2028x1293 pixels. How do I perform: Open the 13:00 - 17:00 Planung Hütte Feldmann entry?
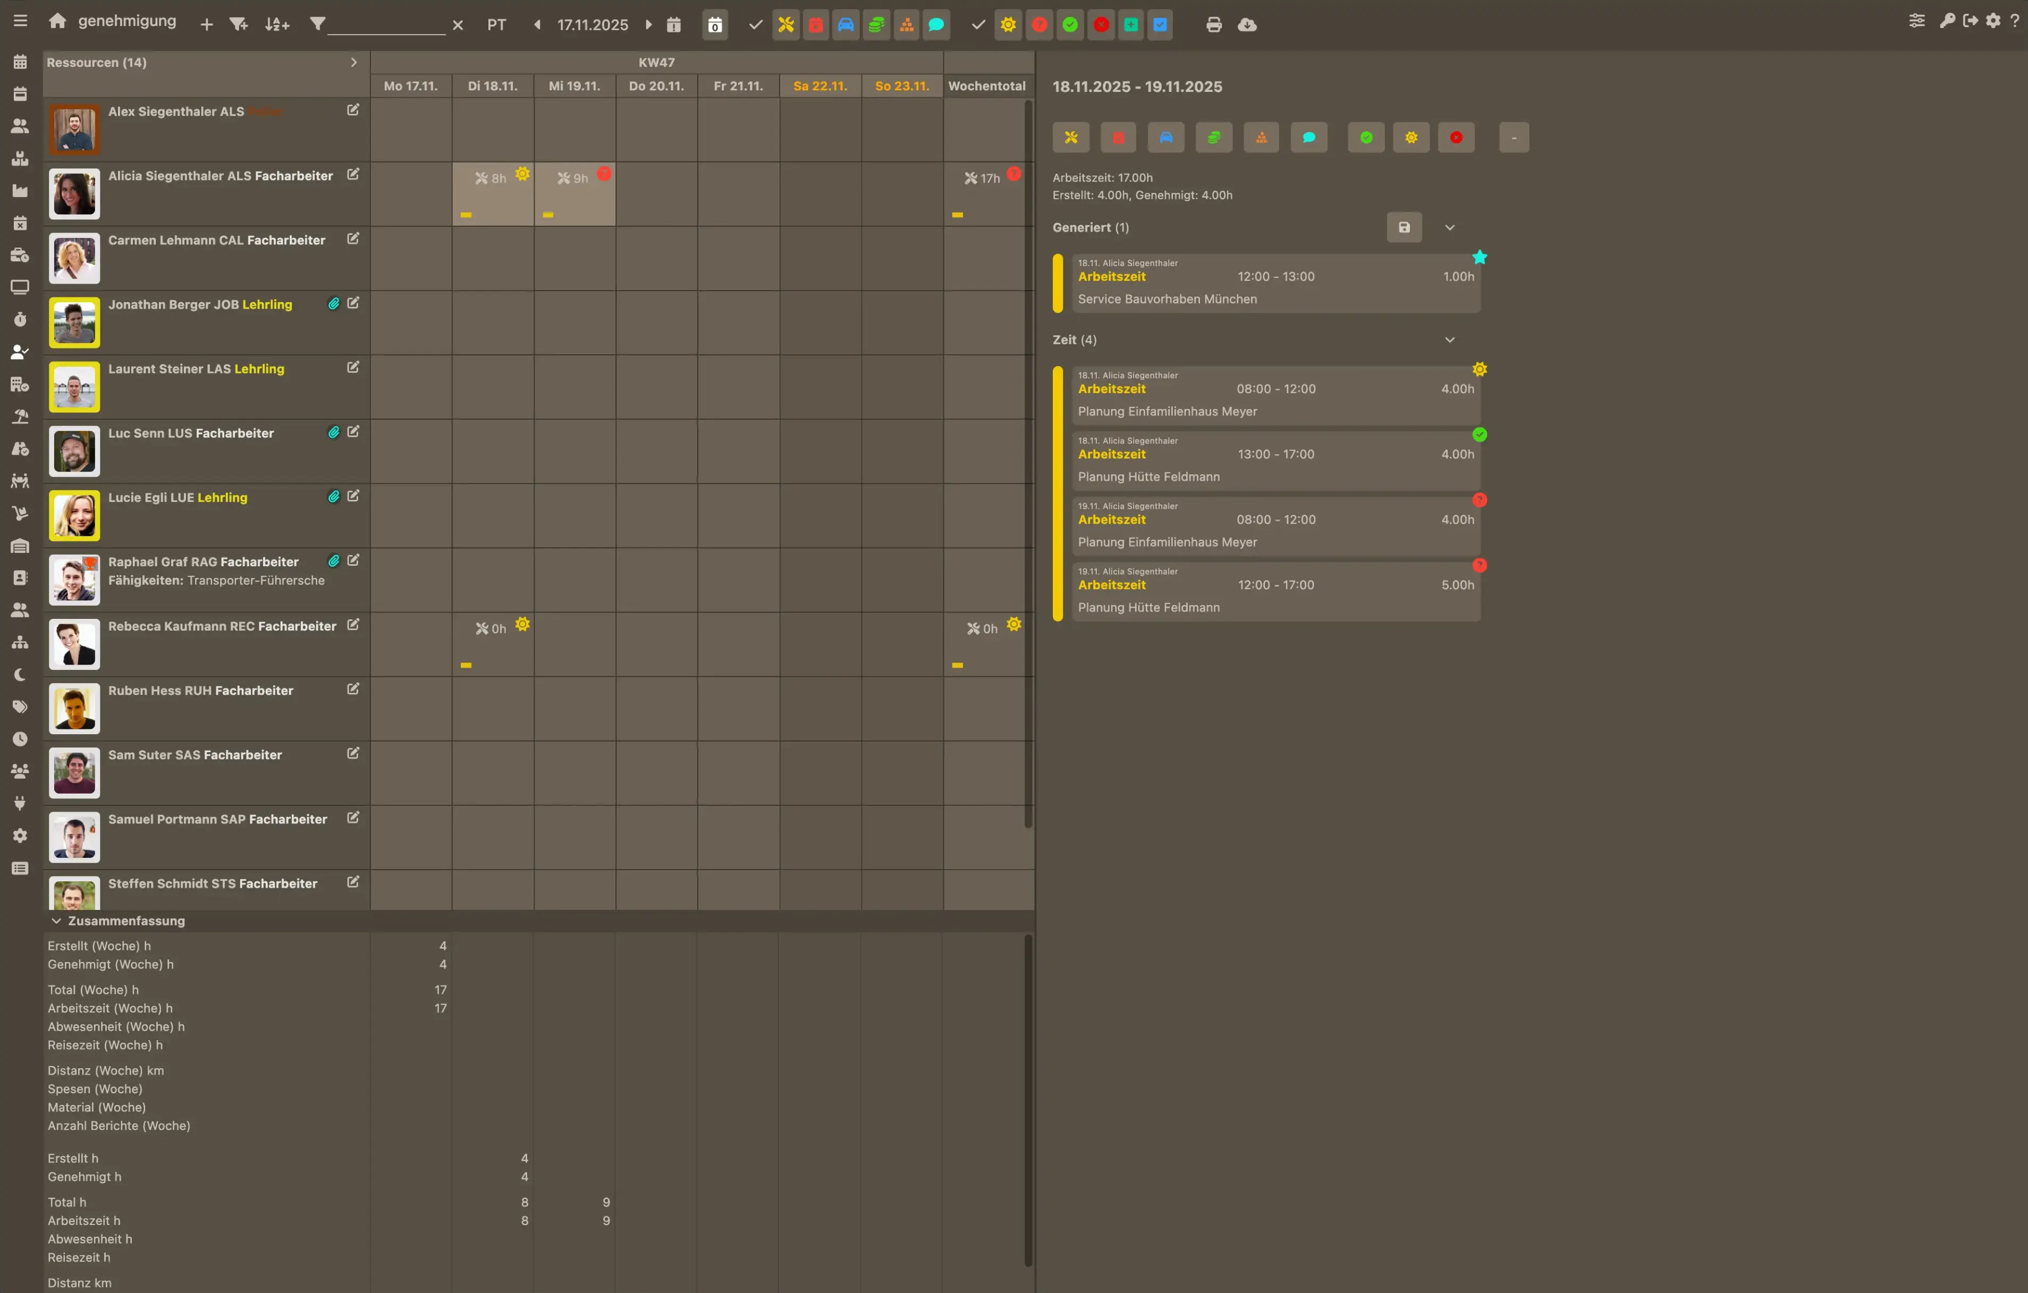1275,461
